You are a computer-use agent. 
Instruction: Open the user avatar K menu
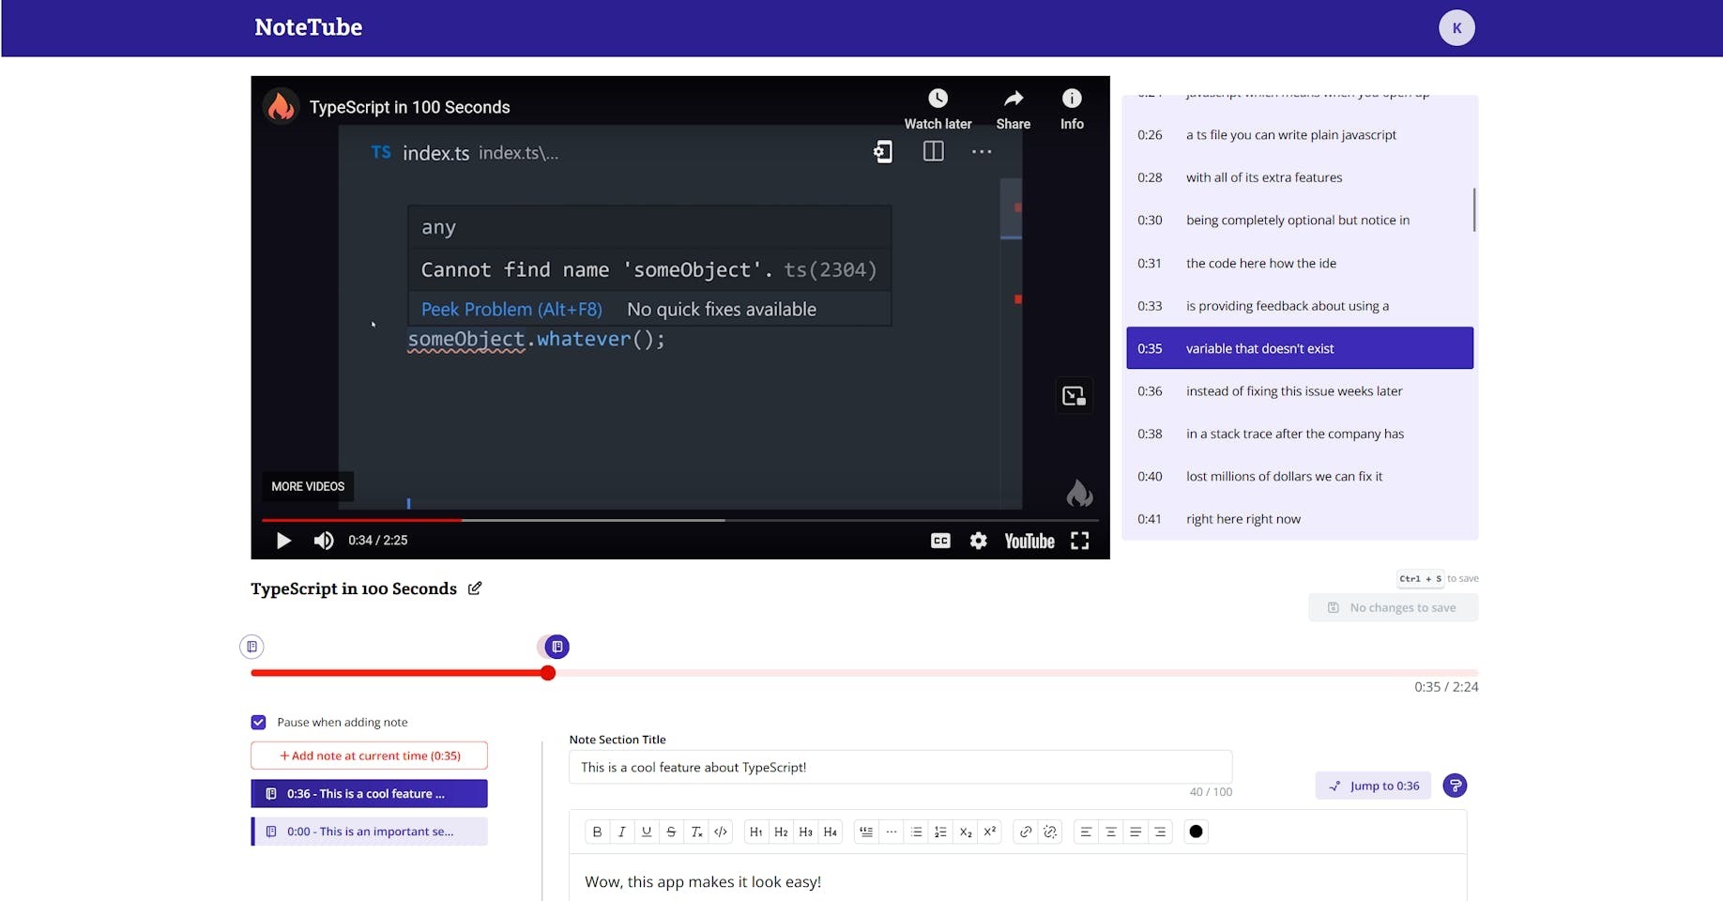[1456, 28]
